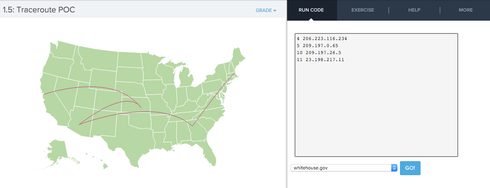Viewport: 490px width, 188px height.
Task: Click Maine on the US map
Action: coord(238,59)
